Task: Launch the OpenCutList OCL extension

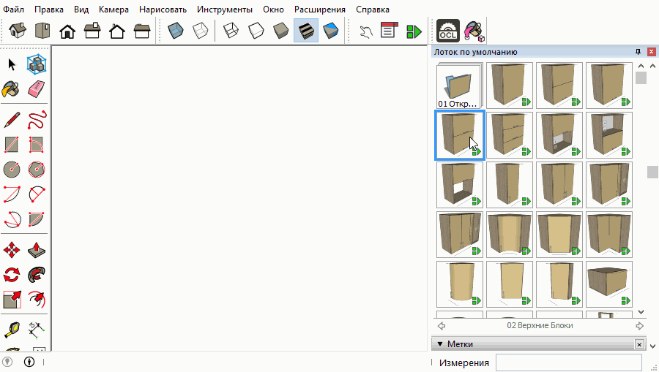Action: coord(448,31)
